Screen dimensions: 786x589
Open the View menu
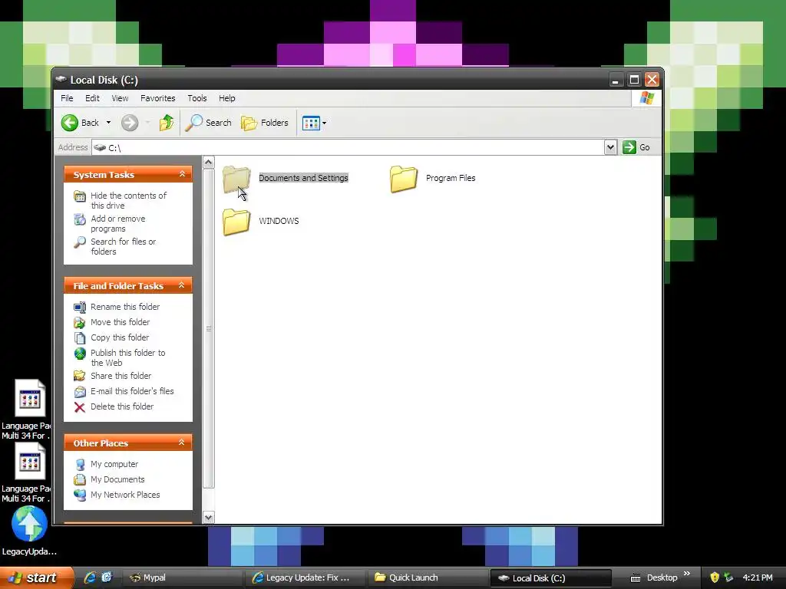pos(120,98)
